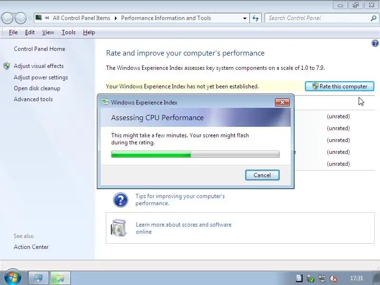Click the software box icon near Learn more
Image resolution: width=380 pixels, height=285 pixels.
pyautogui.click(x=118, y=228)
